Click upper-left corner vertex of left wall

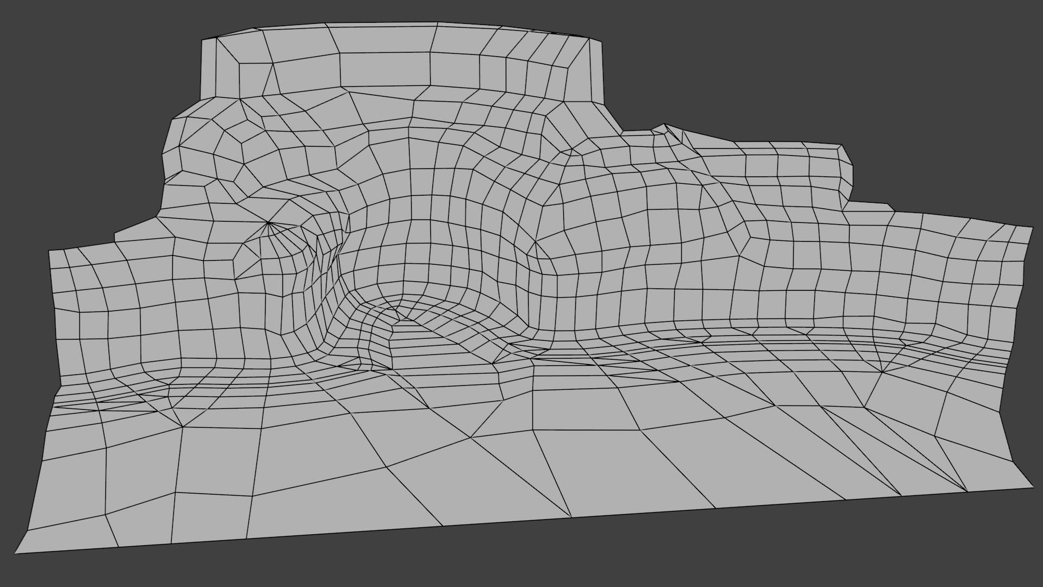pyautogui.click(x=49, y=251)
